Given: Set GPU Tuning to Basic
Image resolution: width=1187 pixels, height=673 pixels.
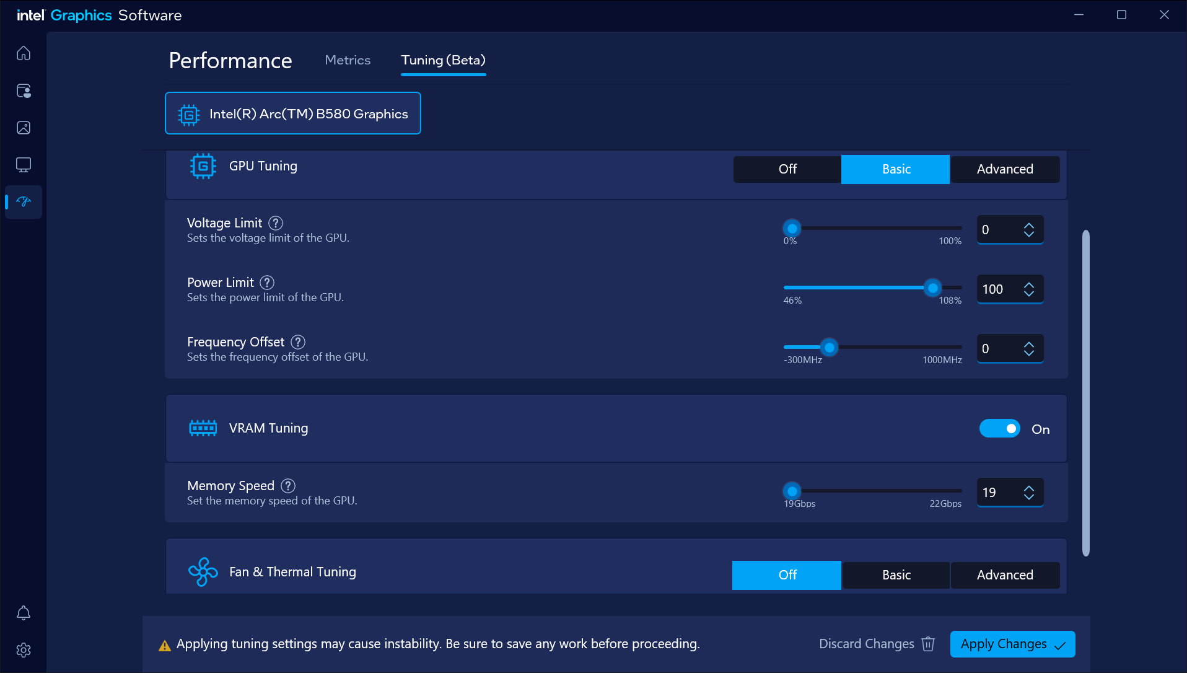Looking at the screenshot, I should tap(896, 169).
